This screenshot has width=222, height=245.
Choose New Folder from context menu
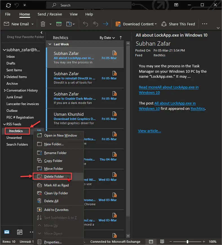pos(59,144)
